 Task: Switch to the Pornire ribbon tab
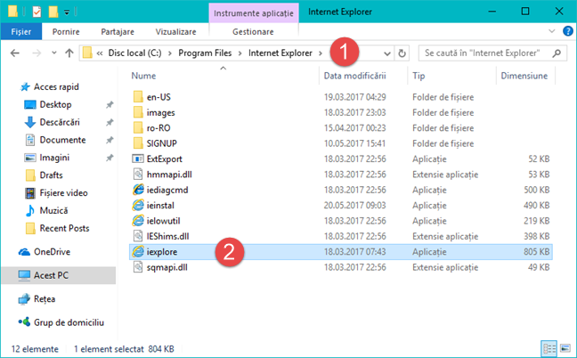pos(66,32)
